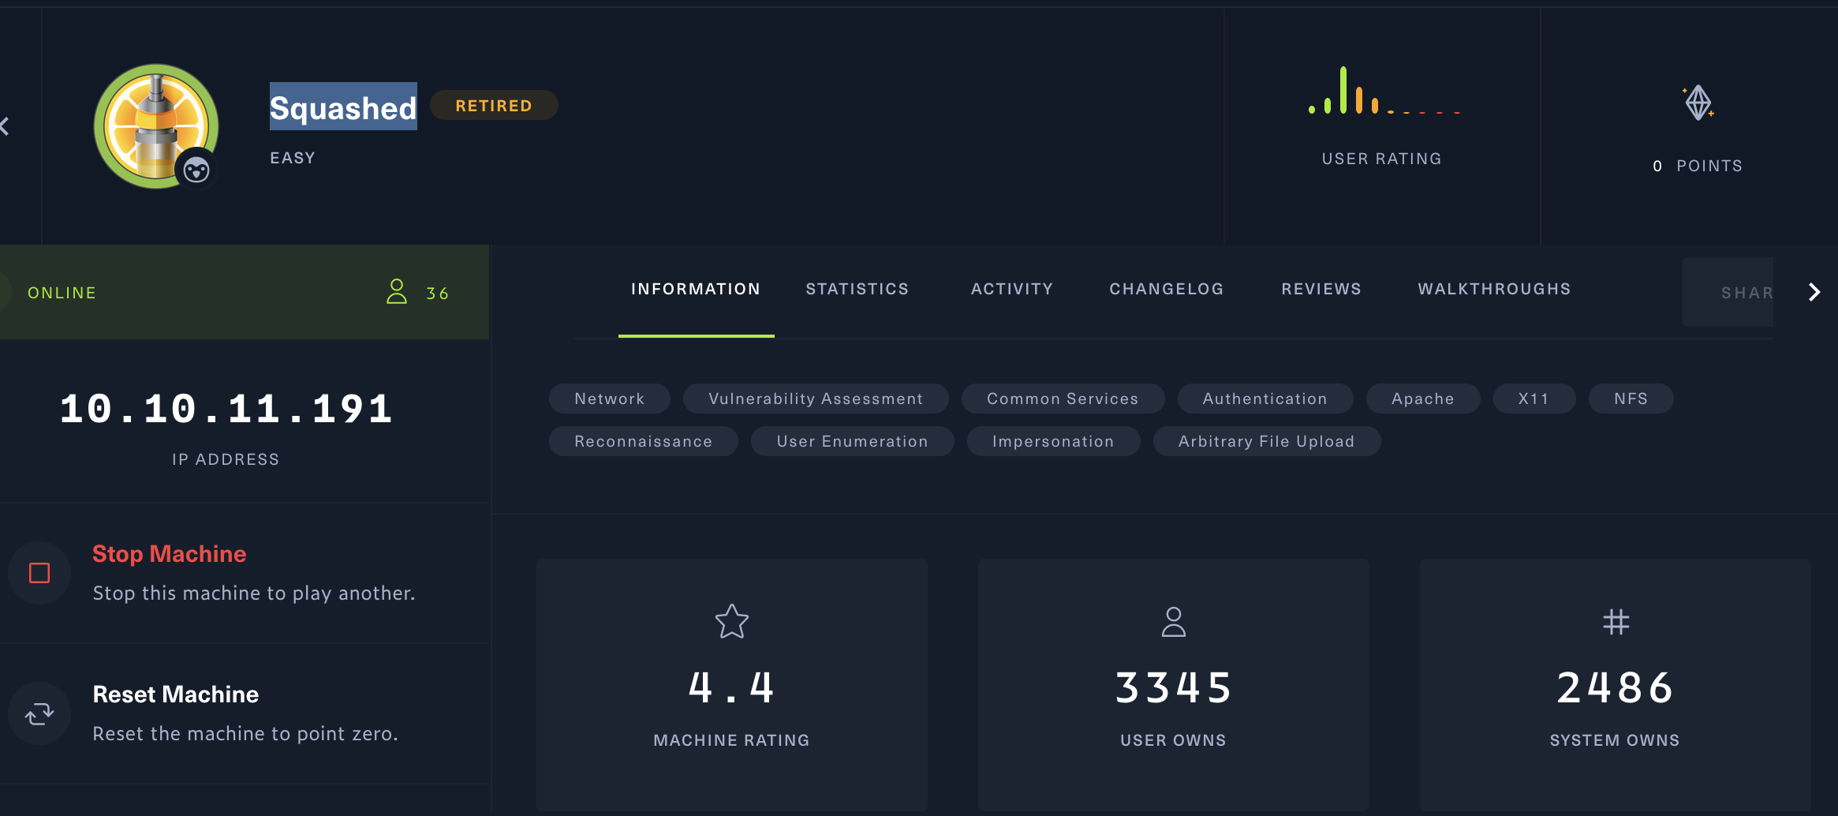Click the EASY difficulty label
Image resolution: width=1838 pixels, height=816 pixels.
coord(293,158)
